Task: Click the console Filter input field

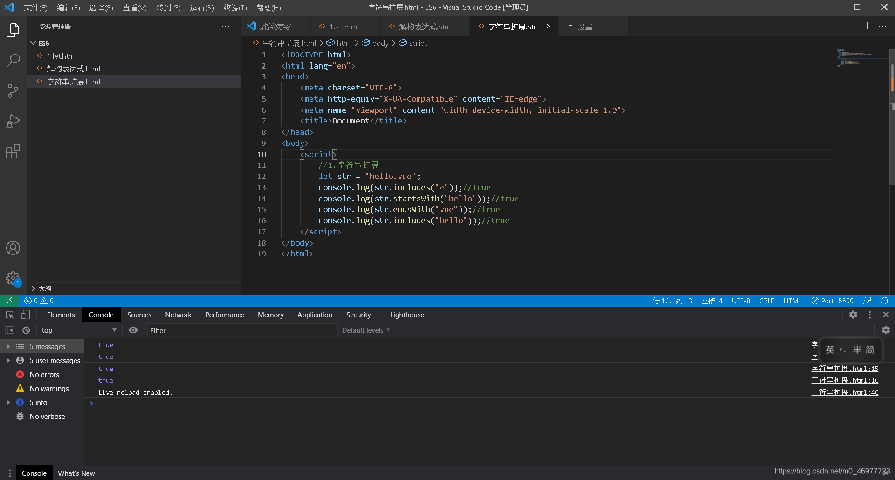Action: click(242, 330)
